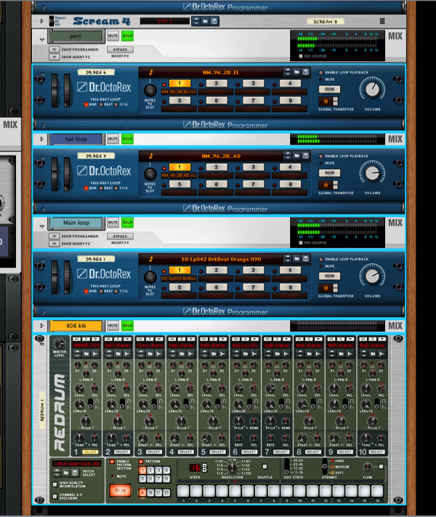Expand the Scream 4 device
436x517 pixels.
(x=42, y=21)
